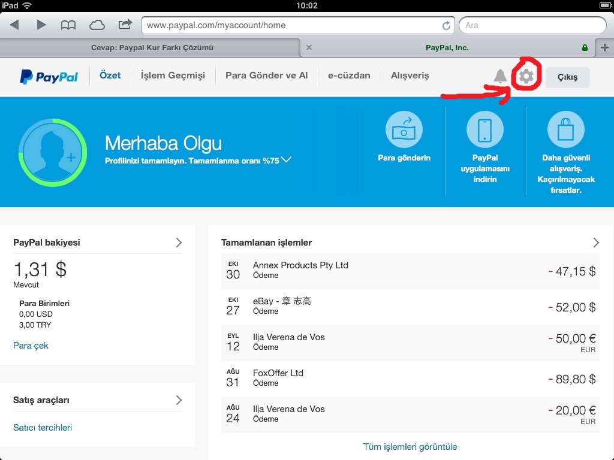The width and height of the screenshot is (614, 460).
Task: Click the Tüm işlemleri görüntüle link
Action: click(x=410, y=447)
